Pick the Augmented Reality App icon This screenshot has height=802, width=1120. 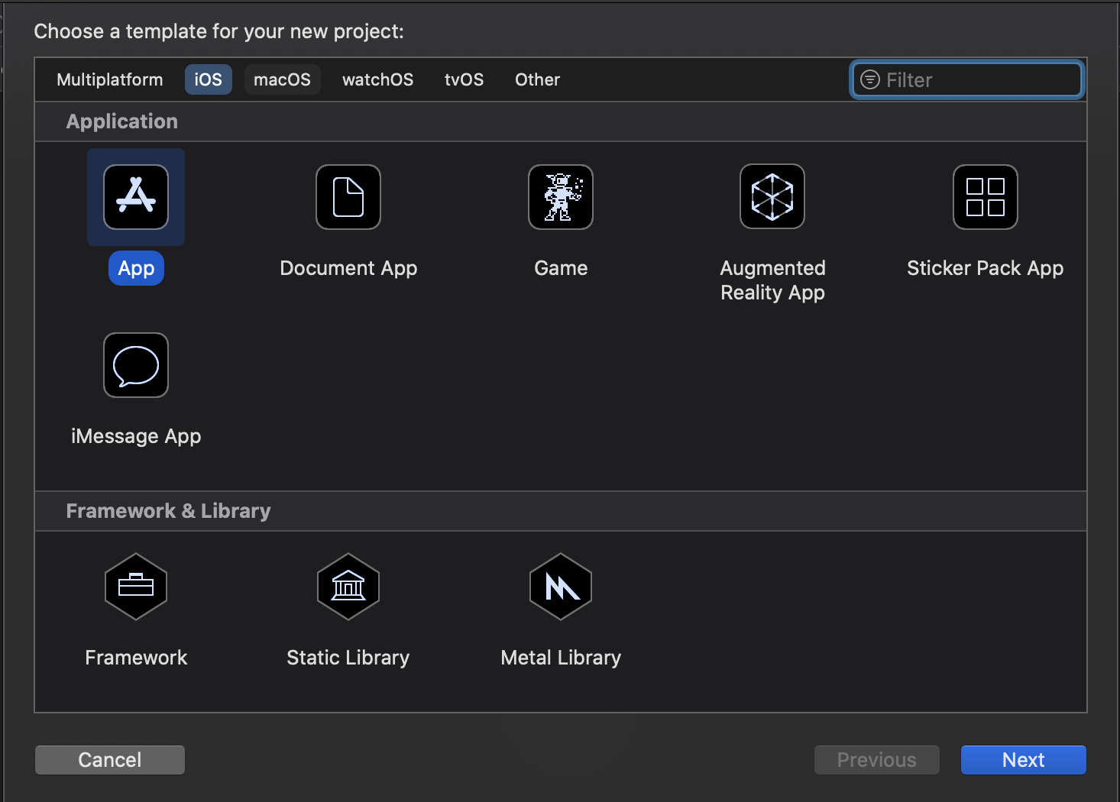point(772,196)
